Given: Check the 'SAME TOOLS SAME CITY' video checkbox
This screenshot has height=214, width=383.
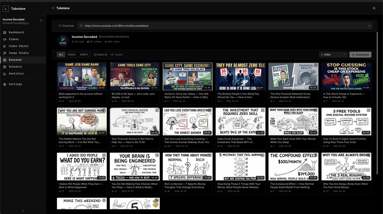Looking at the screenshot, I should [157, 65].
